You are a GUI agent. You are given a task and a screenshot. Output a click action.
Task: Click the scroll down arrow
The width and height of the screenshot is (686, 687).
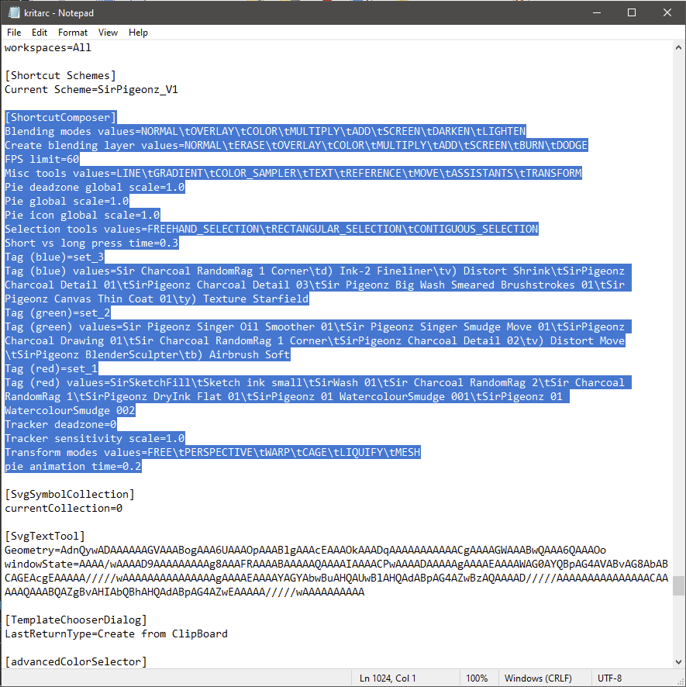click(x=678, y=662)
